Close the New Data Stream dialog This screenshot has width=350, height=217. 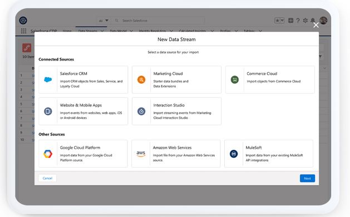tap(316, 25)
